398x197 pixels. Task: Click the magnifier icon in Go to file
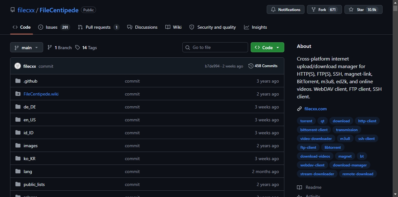click(x=188, y=47)
